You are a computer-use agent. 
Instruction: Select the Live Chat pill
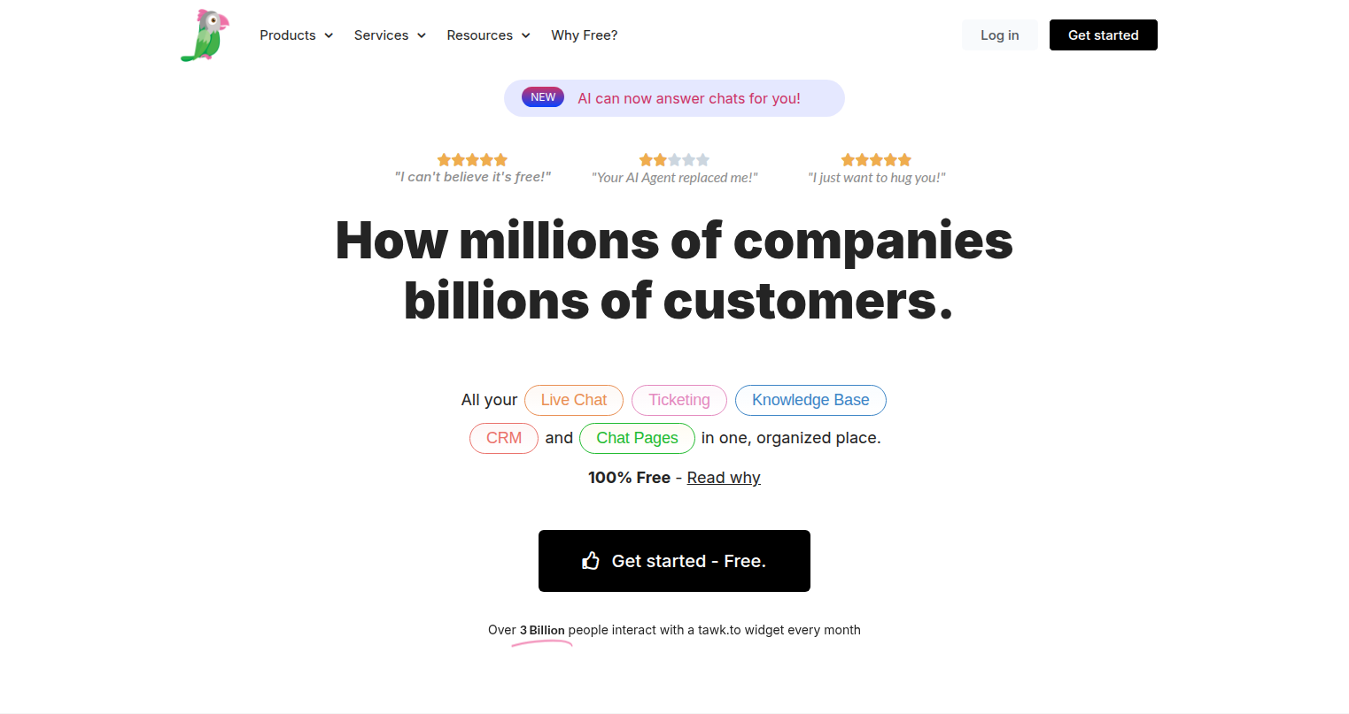[x=574, y=400]
